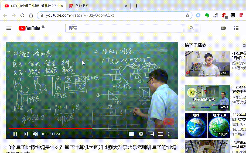This screenshot has height=153, width=246.
Task: Click the 8:39 / 17:23 time display
Action: [51, 134]
